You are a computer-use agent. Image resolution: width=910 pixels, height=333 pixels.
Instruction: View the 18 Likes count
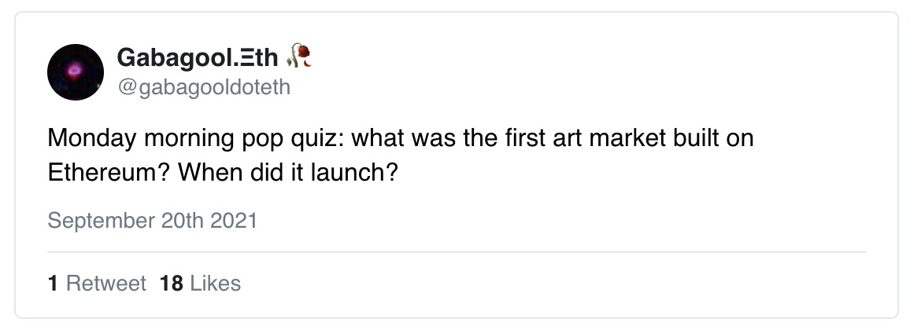pyautogui.click(x=200, y=283)
